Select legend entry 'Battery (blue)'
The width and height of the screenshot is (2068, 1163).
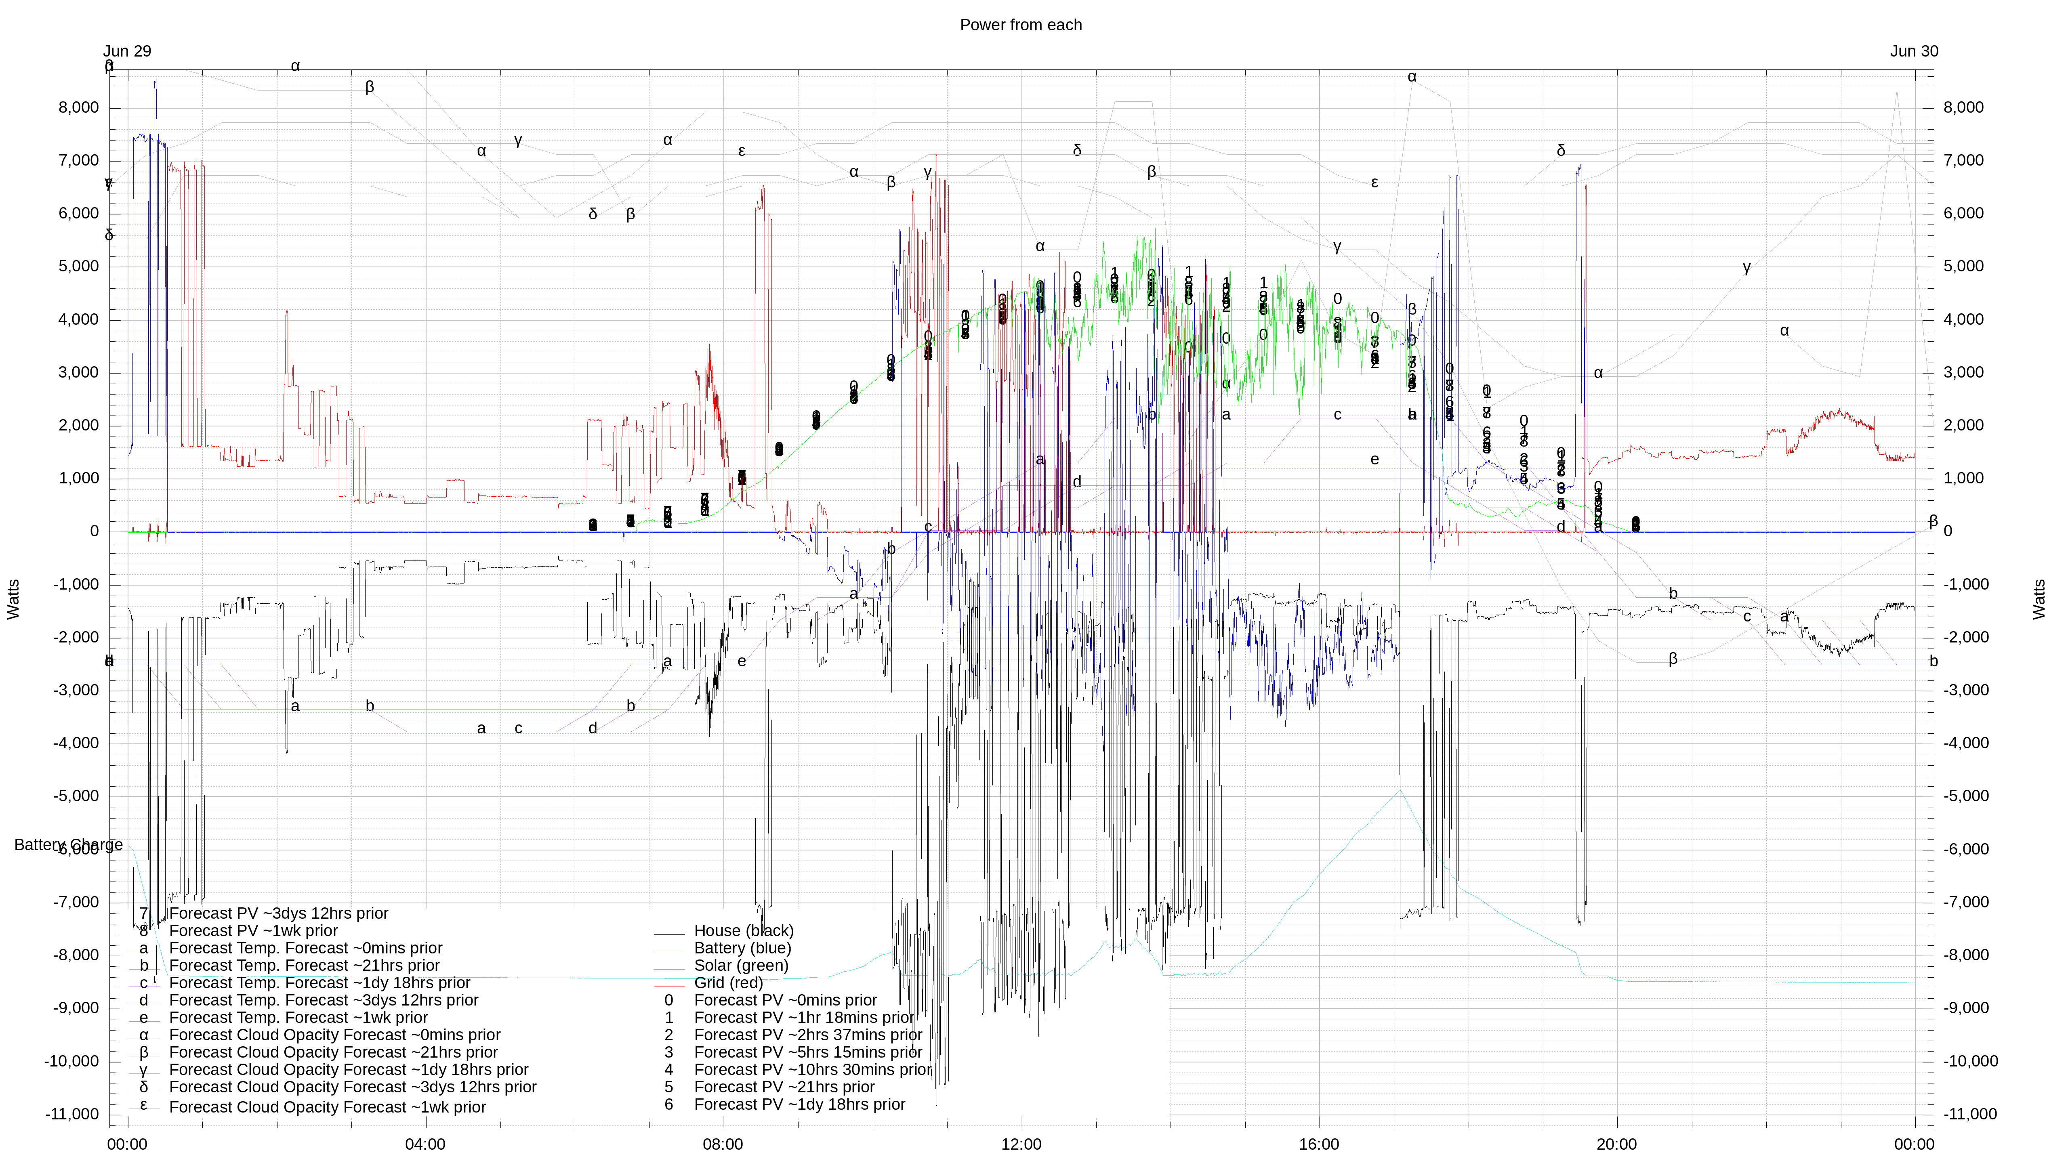(743, 948)
